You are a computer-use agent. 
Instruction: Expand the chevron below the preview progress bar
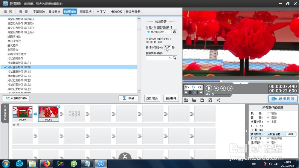point(240,83)
